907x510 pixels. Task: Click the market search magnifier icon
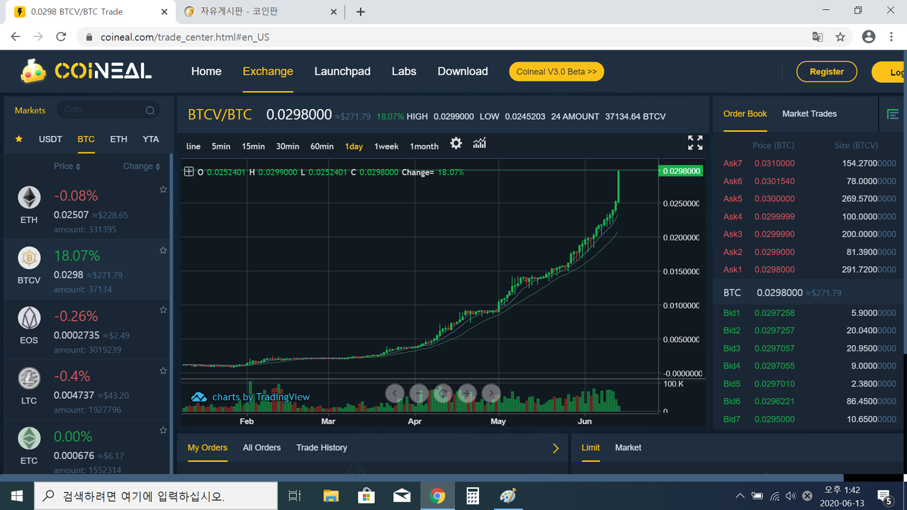coord(150,110)
